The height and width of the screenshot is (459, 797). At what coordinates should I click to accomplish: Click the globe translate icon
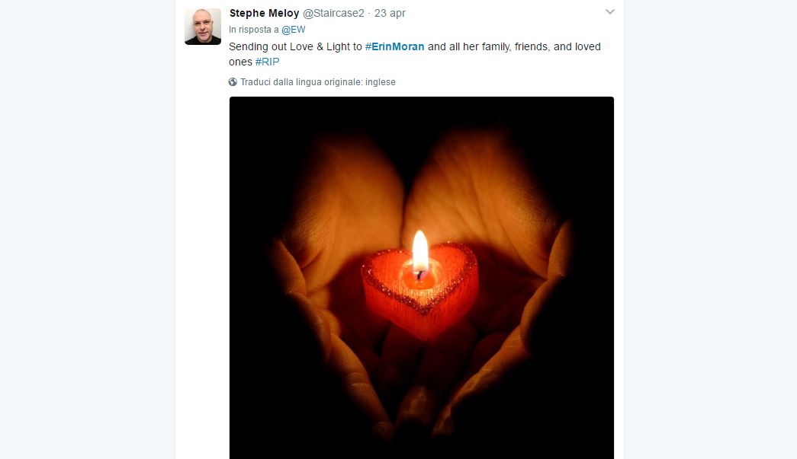click(x=233, y=81)
